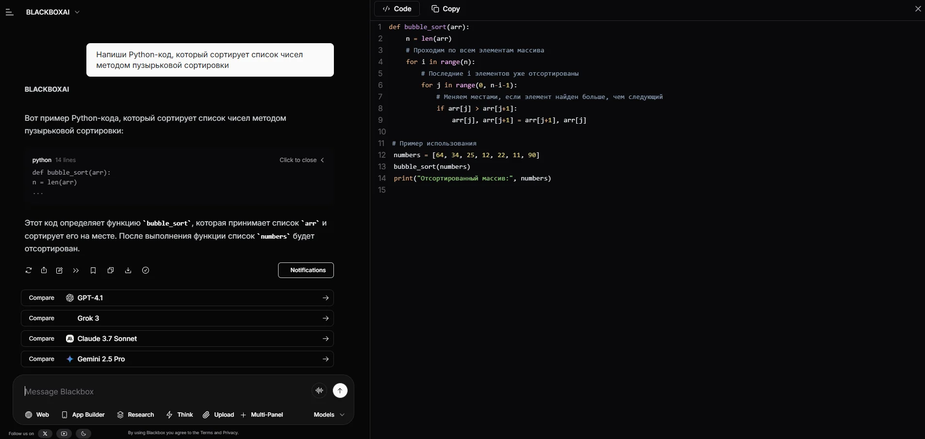Bookmark the response
This screenshot has height=439, width=925.
point(93,270)
